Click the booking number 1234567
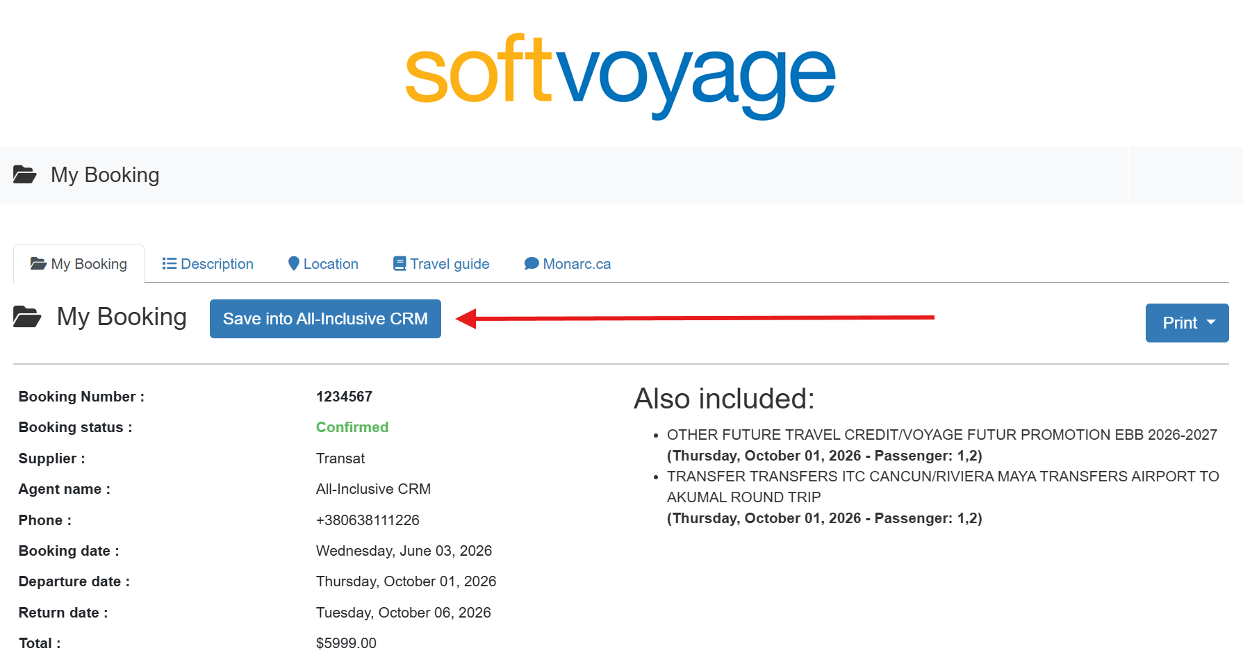 [x=344, y=397]
